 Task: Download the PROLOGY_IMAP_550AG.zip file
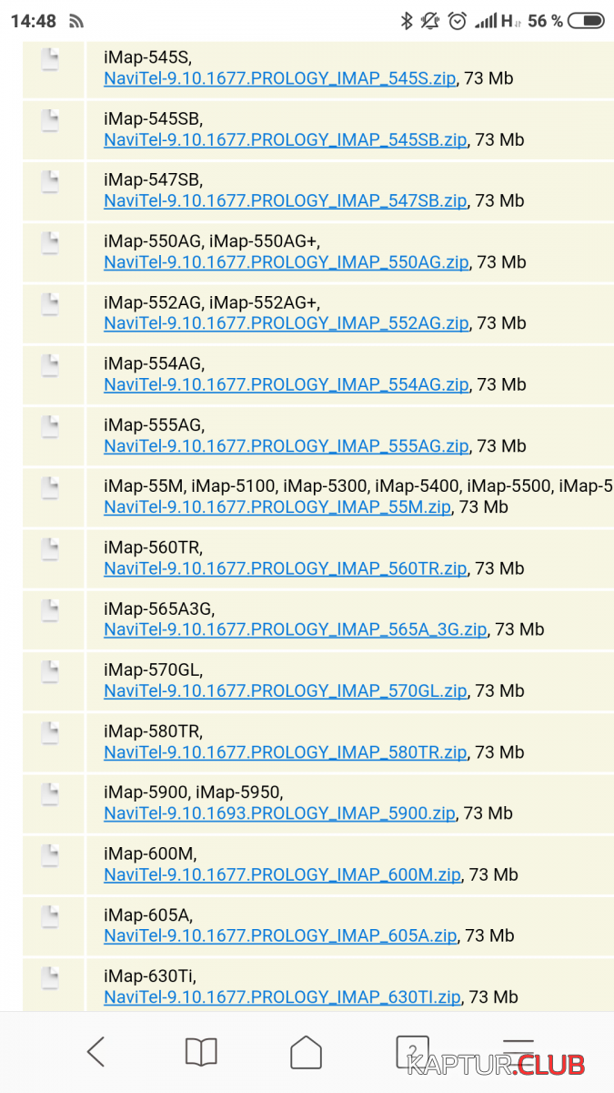(x=286, y=262)
